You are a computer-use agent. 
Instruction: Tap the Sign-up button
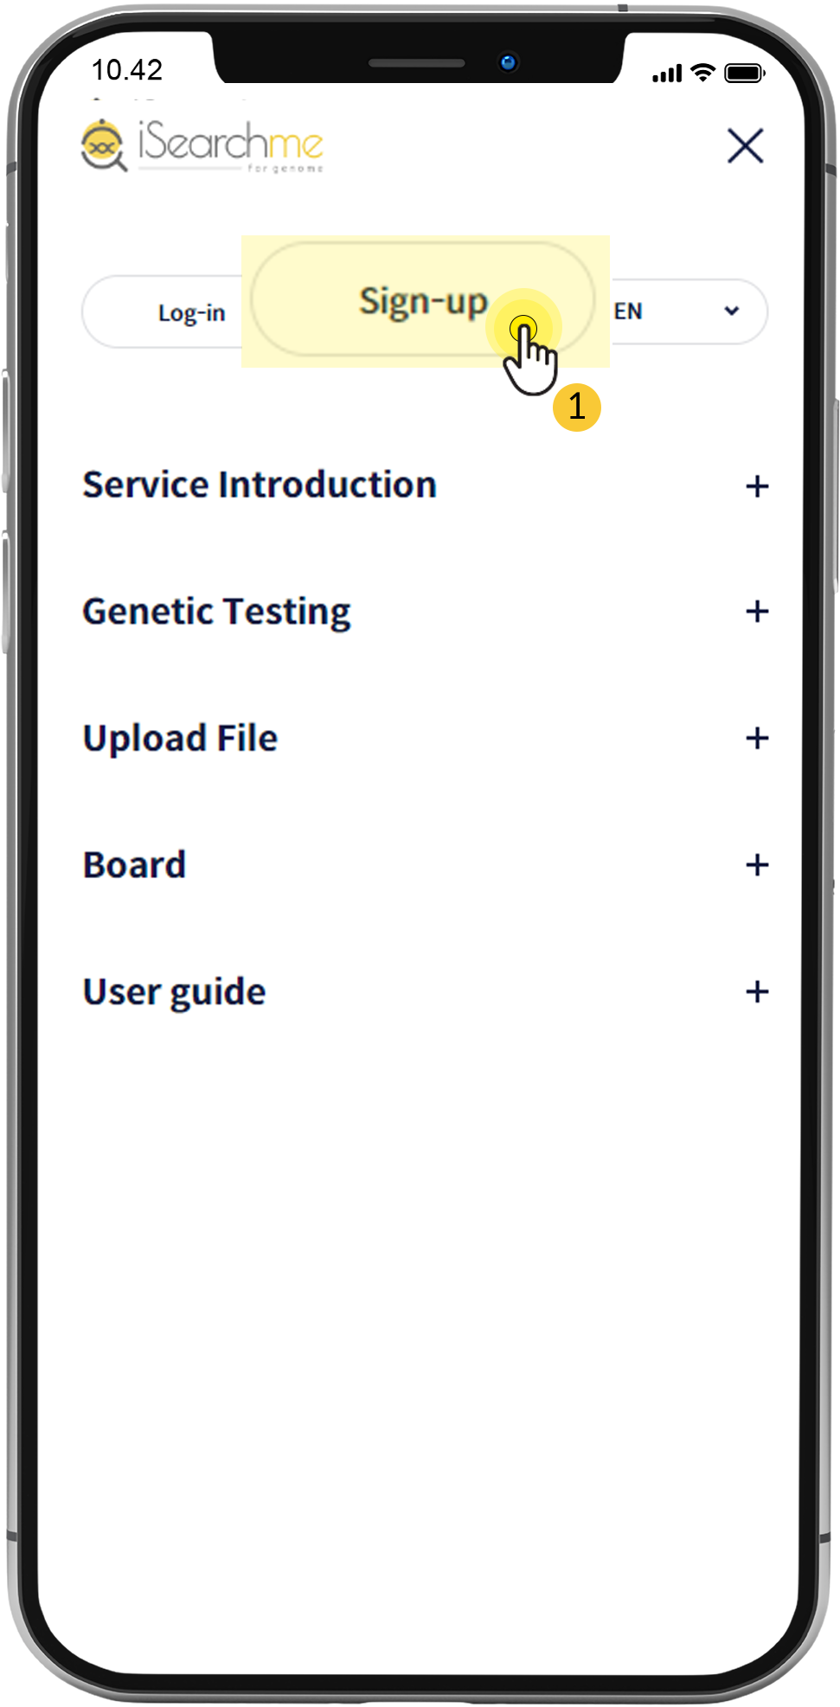tap(423, 300)
